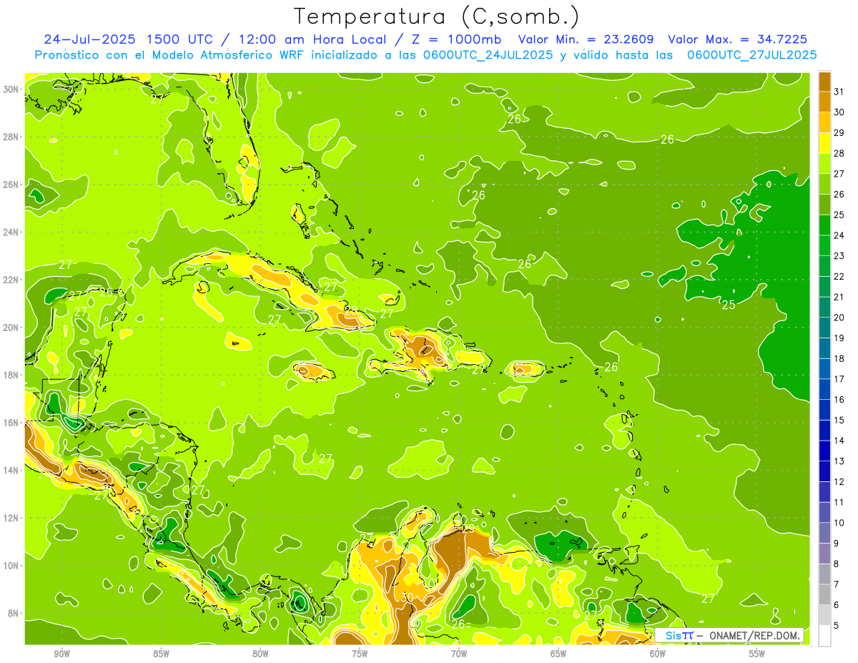This screenshot has width=858, height=663.
Task: Click the teal swatch between 19 and 20
Action: coord(824,327)
